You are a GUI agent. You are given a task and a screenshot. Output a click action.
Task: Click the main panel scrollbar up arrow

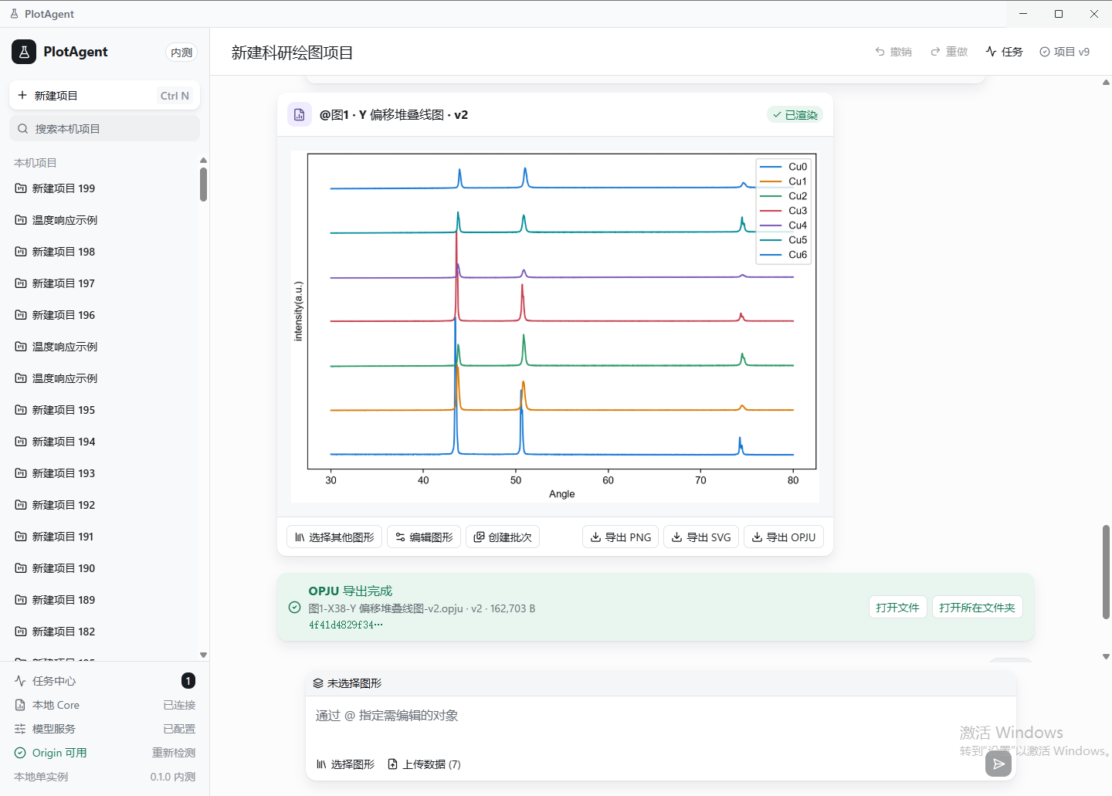[1106, 82]
